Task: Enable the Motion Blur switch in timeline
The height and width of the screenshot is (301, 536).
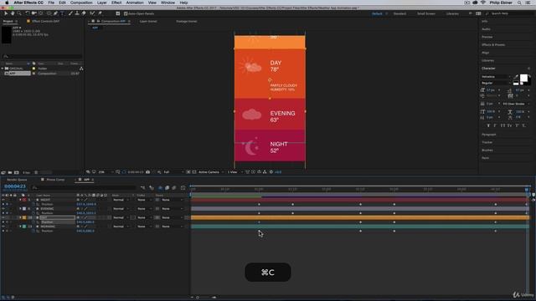Action: pos(174,187)
